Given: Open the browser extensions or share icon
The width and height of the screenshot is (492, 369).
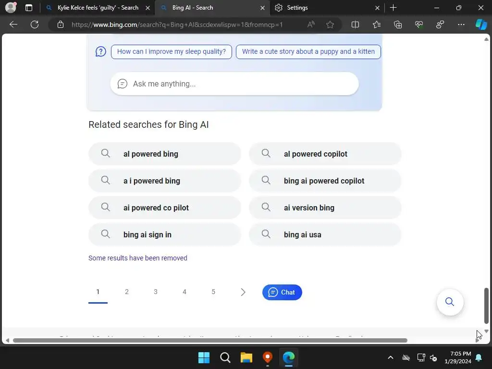Looking at the screenshot, I should pyautogui.click(x=440, y=25).
